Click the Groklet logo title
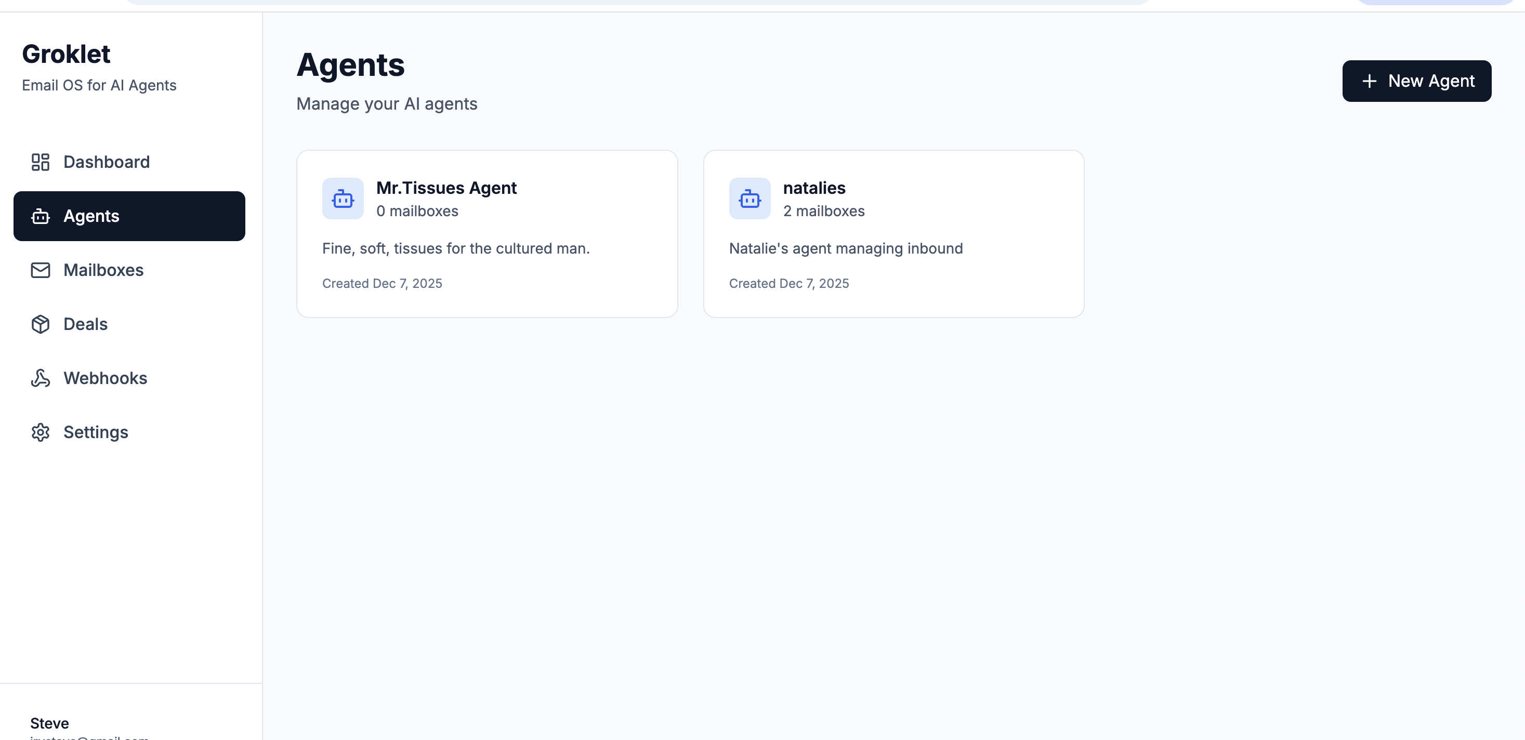The image size is (1525, 740). click(x=65, y=54)
